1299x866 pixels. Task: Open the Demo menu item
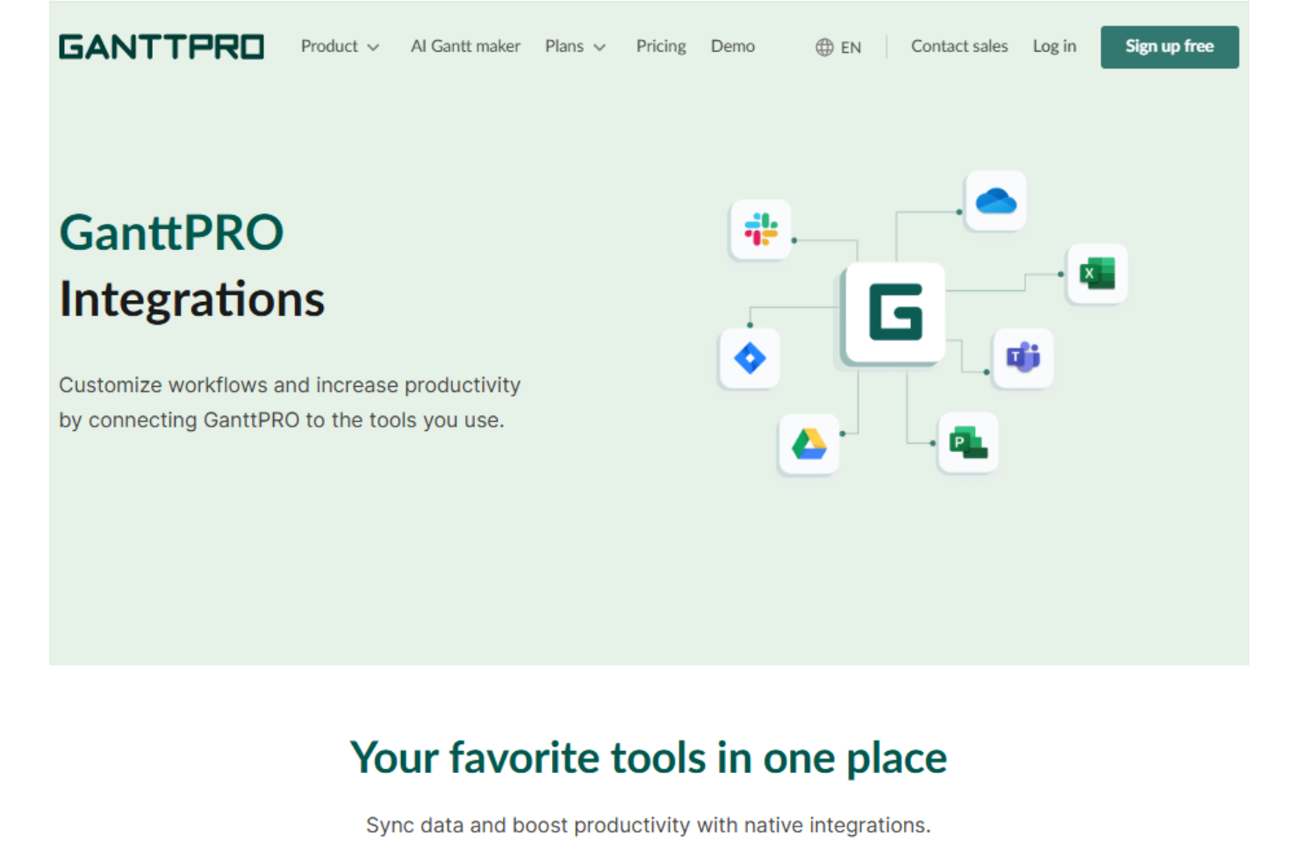click(732, 47)
